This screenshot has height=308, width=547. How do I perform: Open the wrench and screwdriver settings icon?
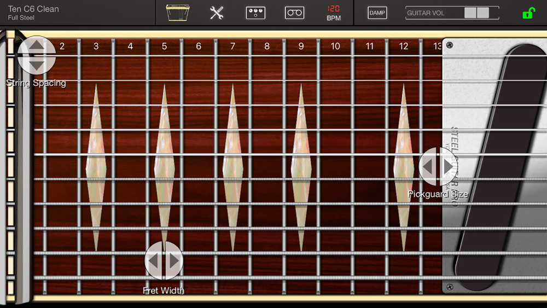[x=217, y=13]
